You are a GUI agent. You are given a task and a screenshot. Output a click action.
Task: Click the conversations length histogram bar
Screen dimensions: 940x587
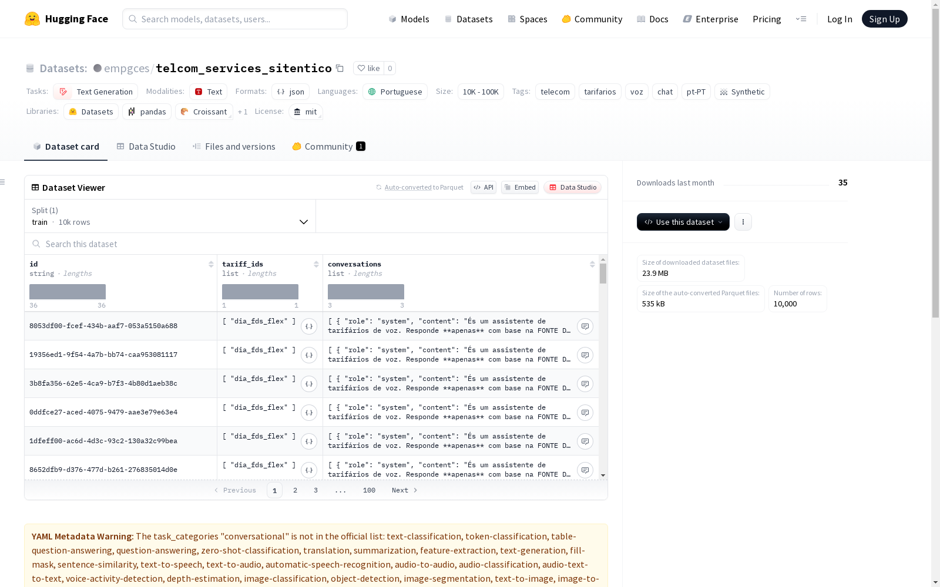click(x=366, y=292)
